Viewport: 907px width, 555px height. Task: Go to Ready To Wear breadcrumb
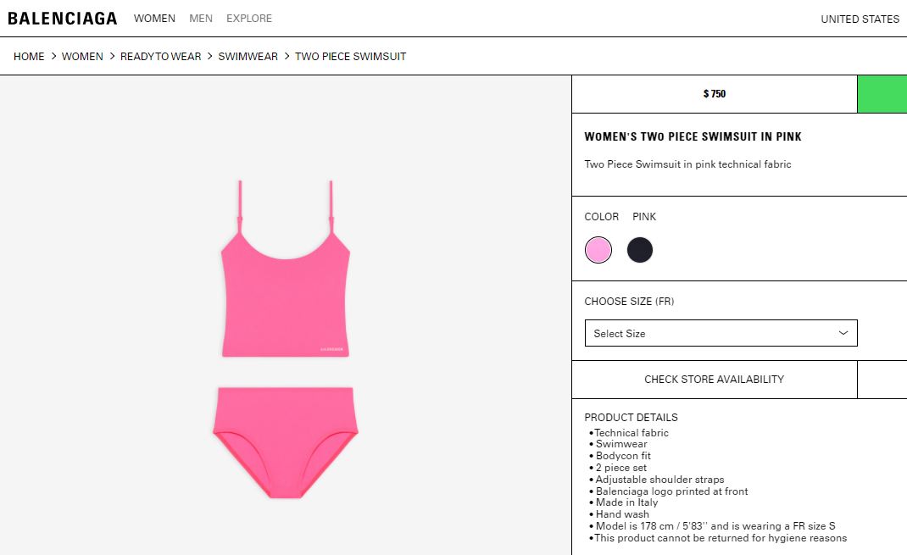160,56
